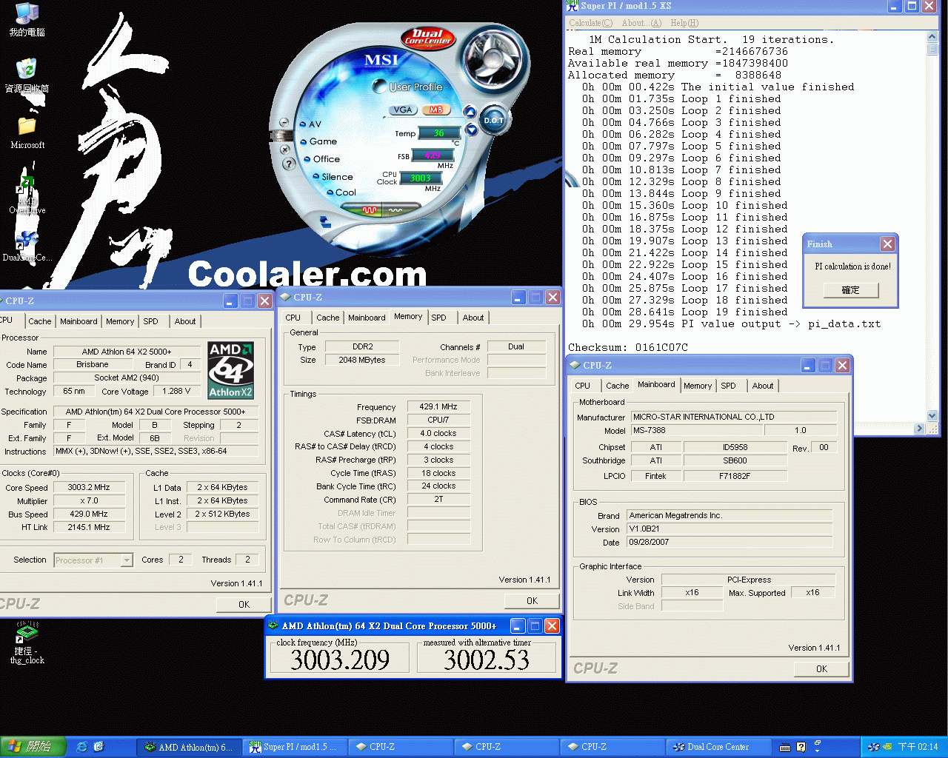The image size is (948, 758).
Task: Click the Dual Core Center red logo
Action: (427, 37)
